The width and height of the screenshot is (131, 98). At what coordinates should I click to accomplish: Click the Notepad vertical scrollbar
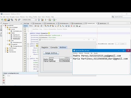click(x=130, y=65)
